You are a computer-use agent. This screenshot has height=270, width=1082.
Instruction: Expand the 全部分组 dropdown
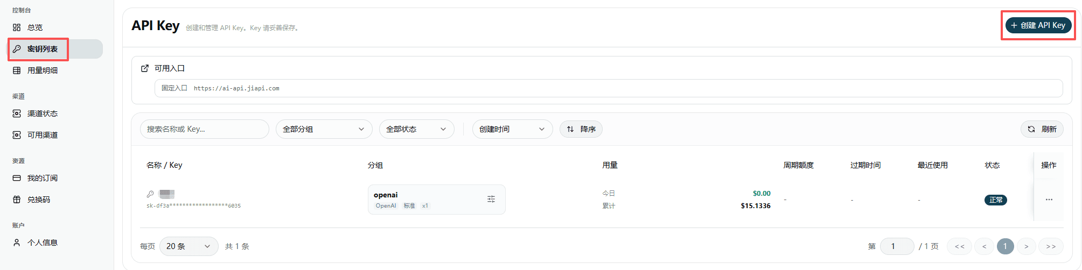[x=324, y=129]
